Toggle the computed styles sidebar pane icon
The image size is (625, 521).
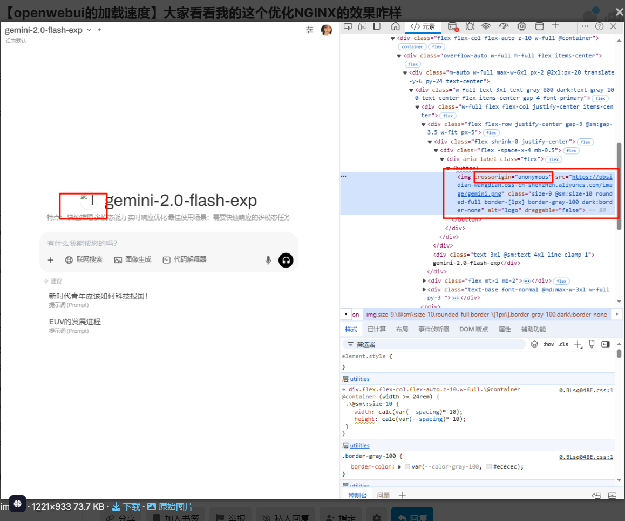click(x=606, y=344)
